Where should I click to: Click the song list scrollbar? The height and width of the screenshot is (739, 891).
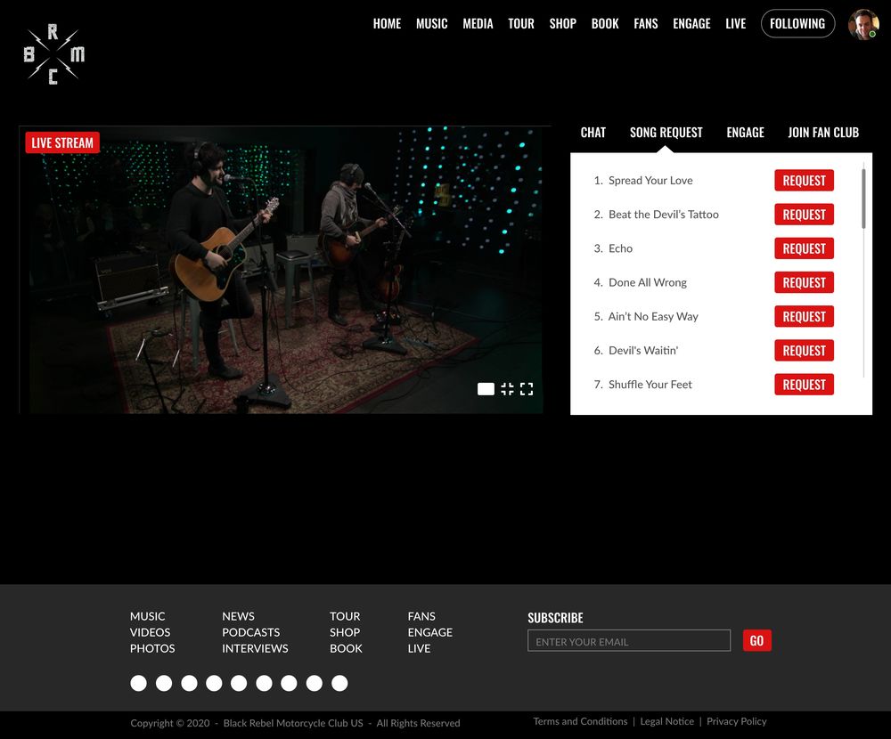pos(863,199)
